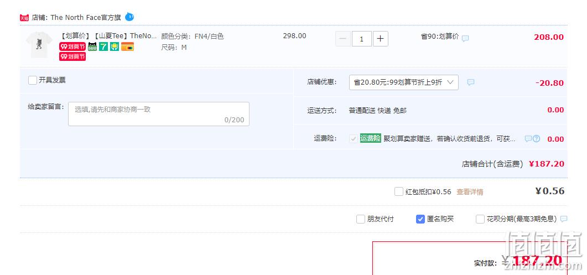Click comment icon beside 花呗分期(最高3期免息)
This screenshot has width=587, height=275.
click(564, 219)
